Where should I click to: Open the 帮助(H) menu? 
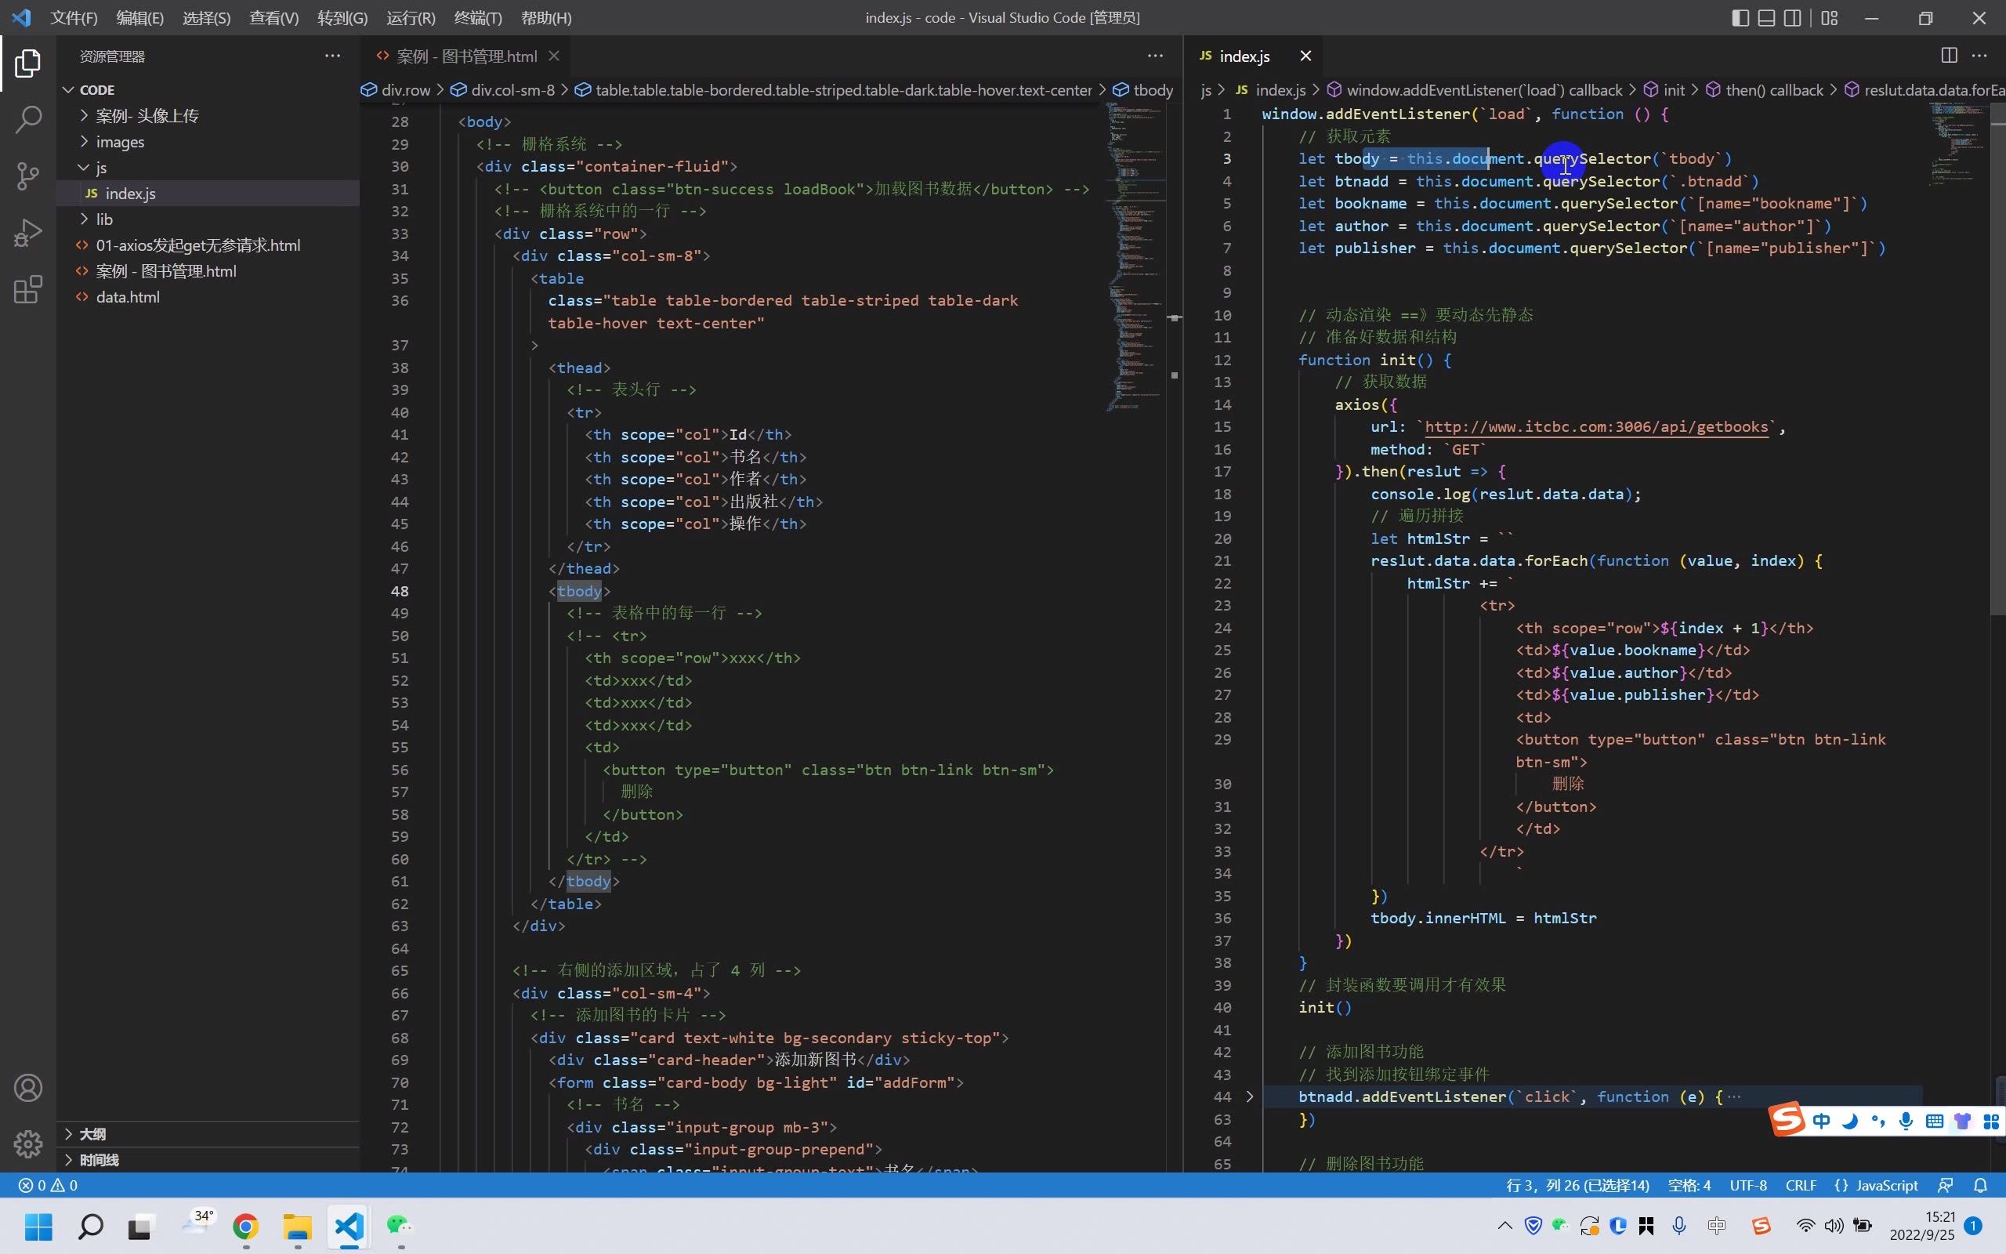[545, 17]
